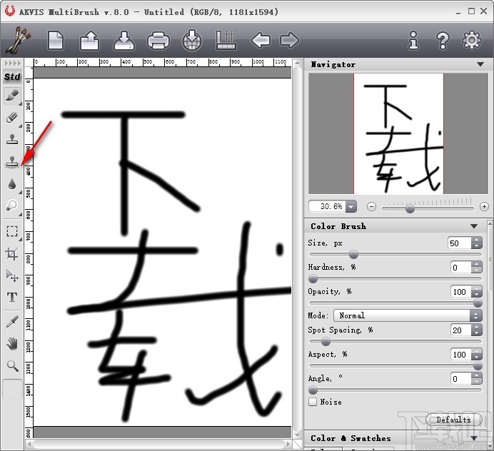Click the Hardness value field
Viewport: 494px width, 451px height.
click(461, 268)
